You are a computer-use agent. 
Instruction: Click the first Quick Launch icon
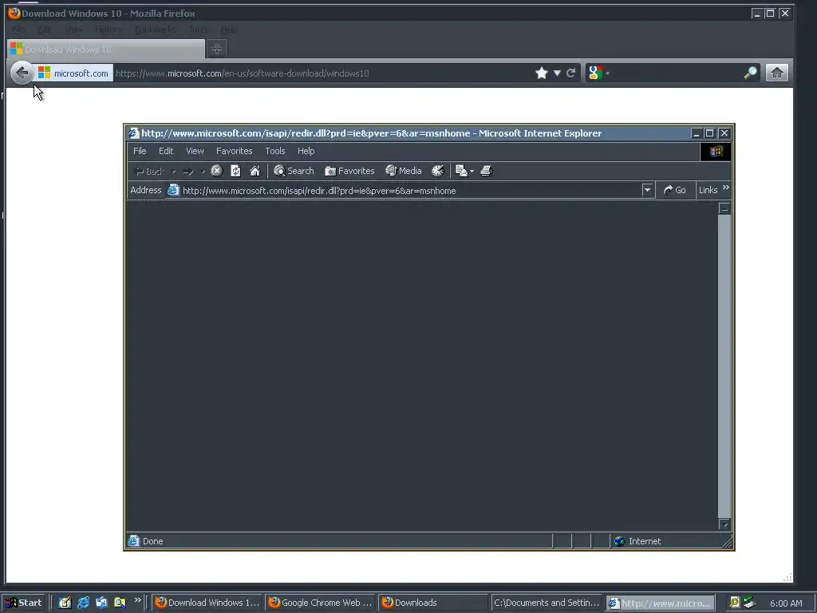point(65,603)
